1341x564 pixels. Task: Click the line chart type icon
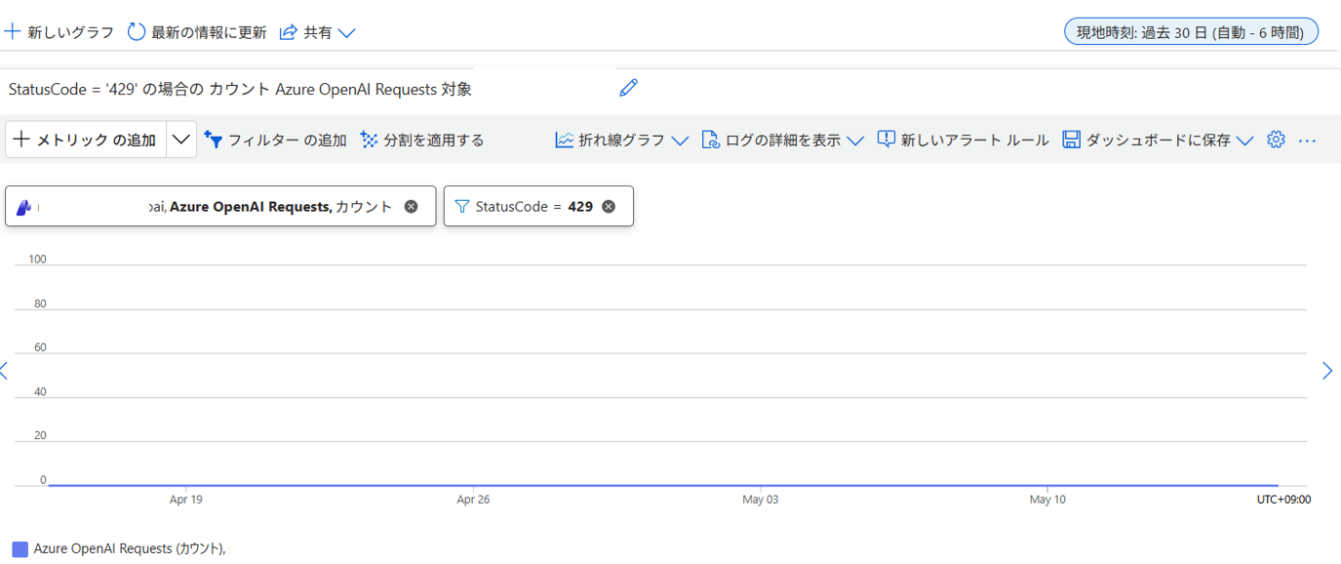click(x=565, y=140)
